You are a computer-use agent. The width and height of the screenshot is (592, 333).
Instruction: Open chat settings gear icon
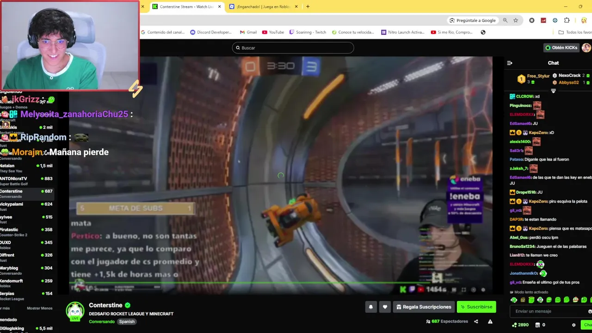coord(574,325)
